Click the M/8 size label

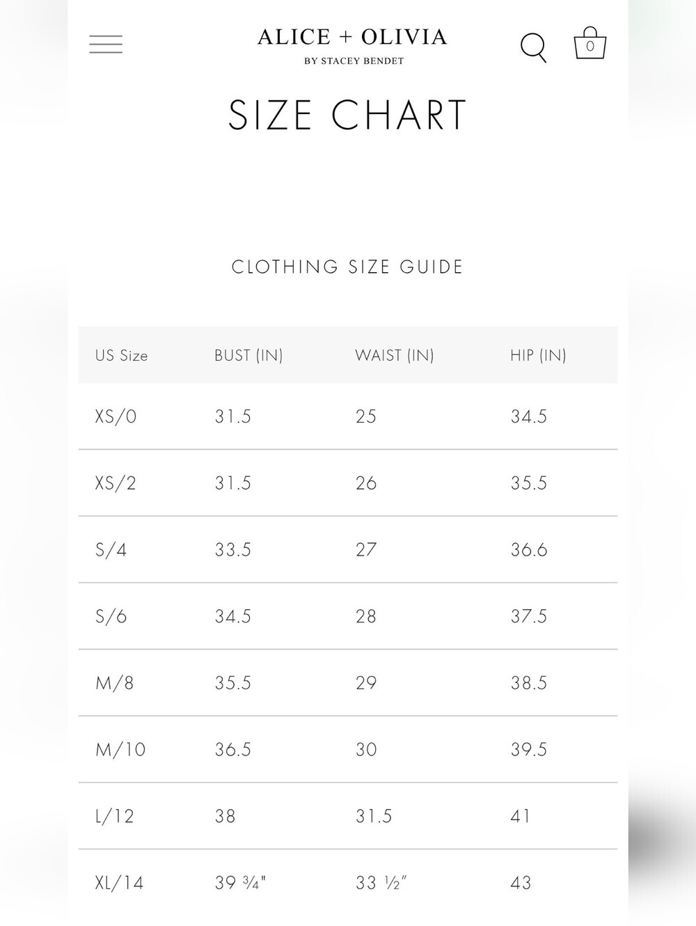[114, 683]
